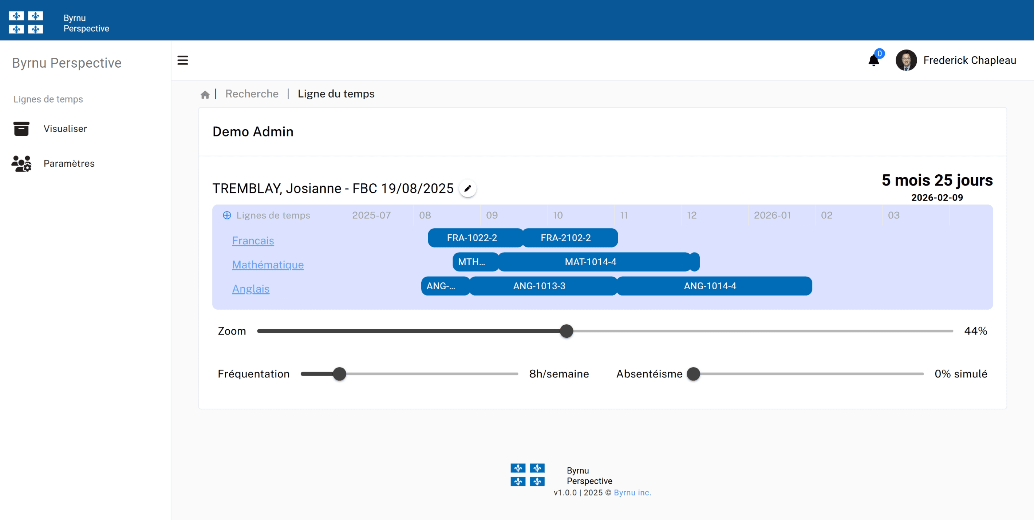
Task: Select the MAT-1014-4 timeline bar
Action: (x=590, y=262)
